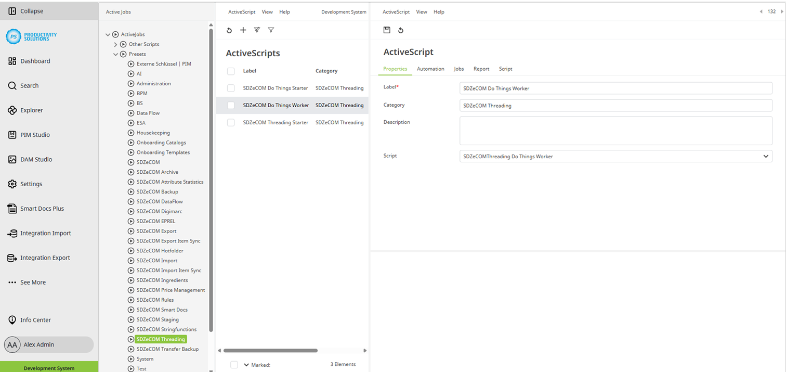Add a new ActiveScript with the plus icon

click(243, 30)
